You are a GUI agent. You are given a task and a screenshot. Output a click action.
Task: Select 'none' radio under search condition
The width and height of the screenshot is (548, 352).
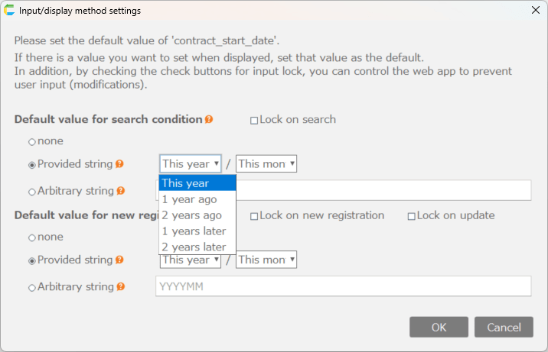point(32,141)
